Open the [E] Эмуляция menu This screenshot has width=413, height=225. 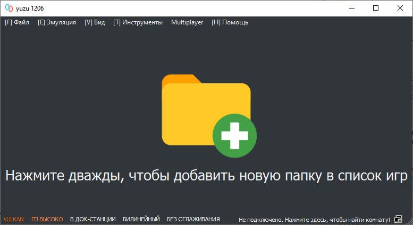pyautogui.click(x=57, y=22)
